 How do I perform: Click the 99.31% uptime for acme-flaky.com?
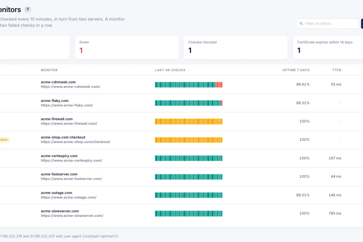[303, 103]
